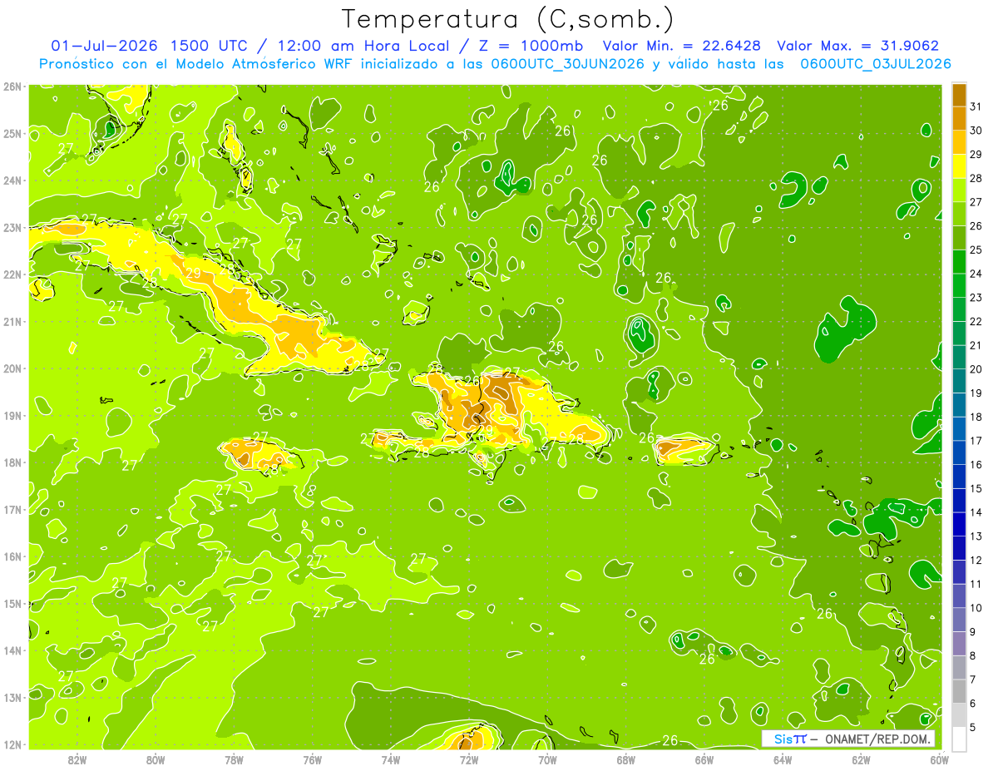Pick the purple legend swatch between 9 and 10
This screenshot has height=771, width=998.
tap(959, 619)
